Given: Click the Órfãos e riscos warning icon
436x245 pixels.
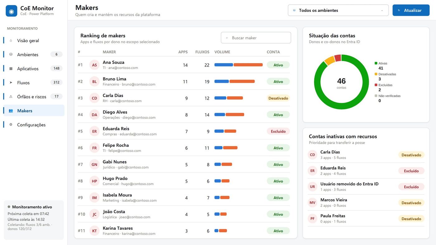Looking at the screenshot, I should (x=11, y=97).
